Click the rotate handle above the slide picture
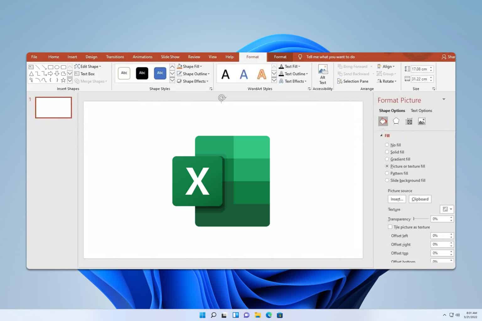Screen dimensions: 482x321 tap(222, 98)
